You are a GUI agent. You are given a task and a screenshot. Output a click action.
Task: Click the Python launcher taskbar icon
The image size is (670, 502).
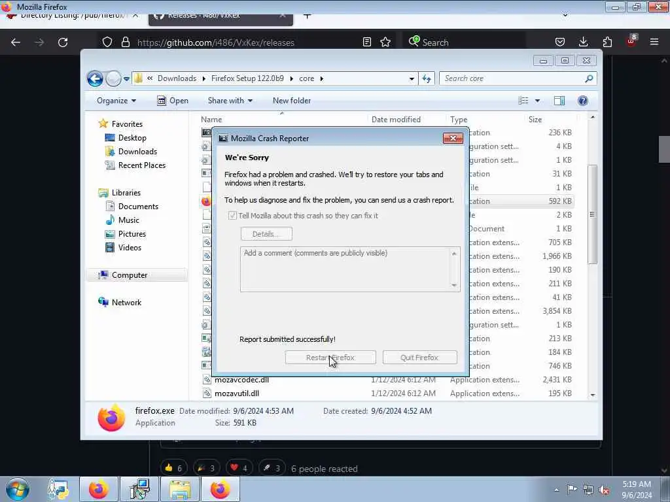58,489
